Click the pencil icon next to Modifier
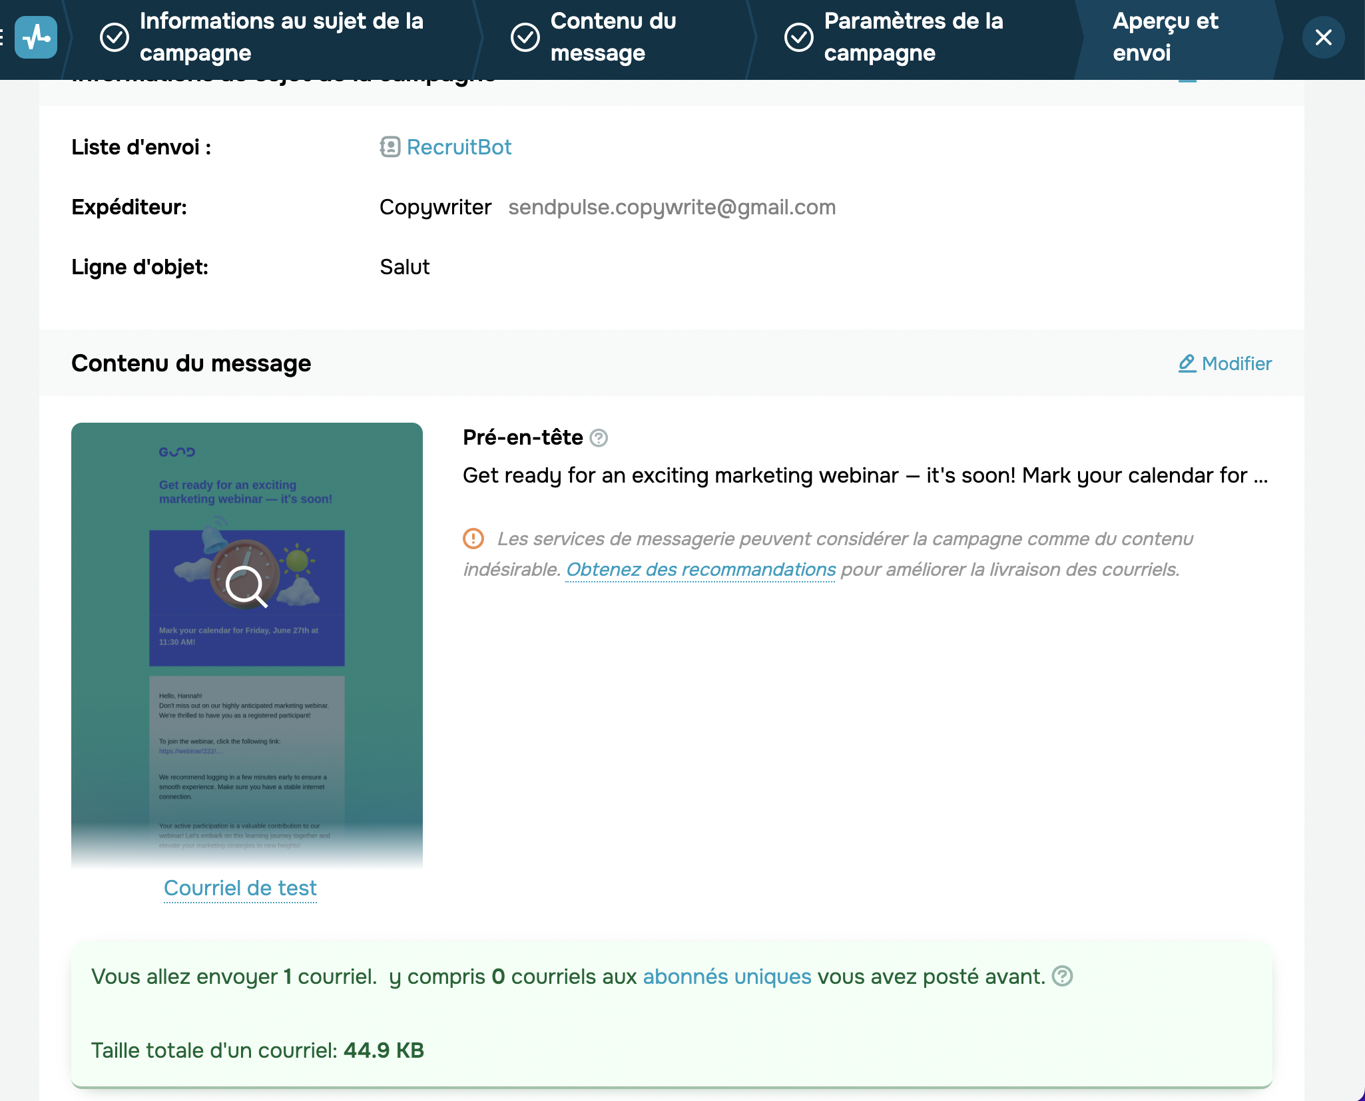The height and width of the screenshot is (1101, 1365). [x=1187, y=363]
